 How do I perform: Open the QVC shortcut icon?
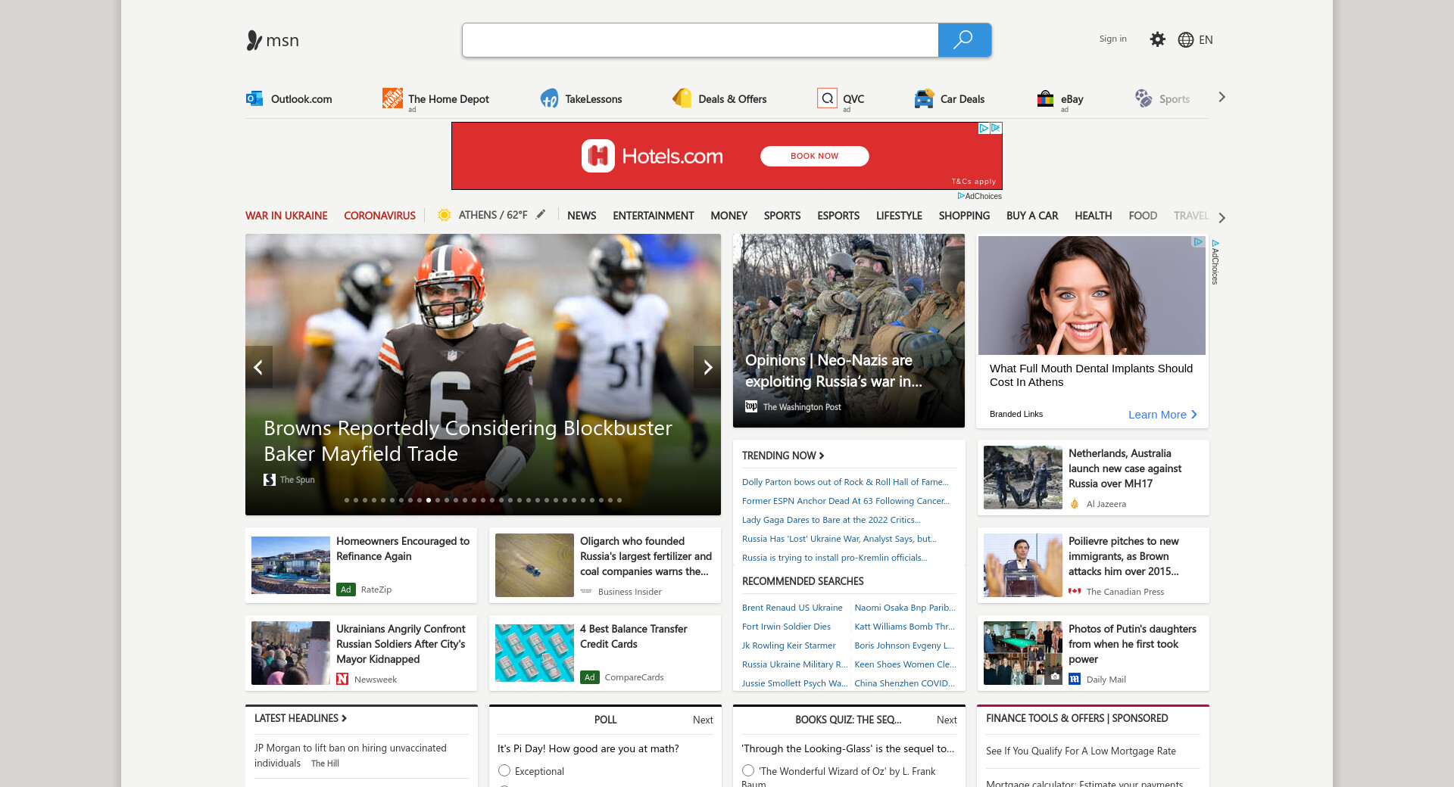828,98
